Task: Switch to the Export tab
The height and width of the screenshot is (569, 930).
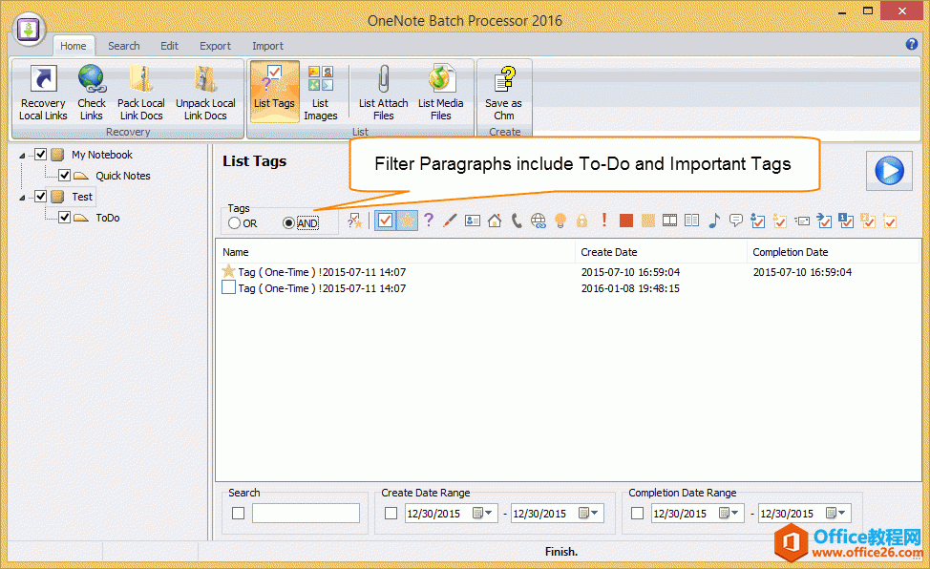Action: 215,46
